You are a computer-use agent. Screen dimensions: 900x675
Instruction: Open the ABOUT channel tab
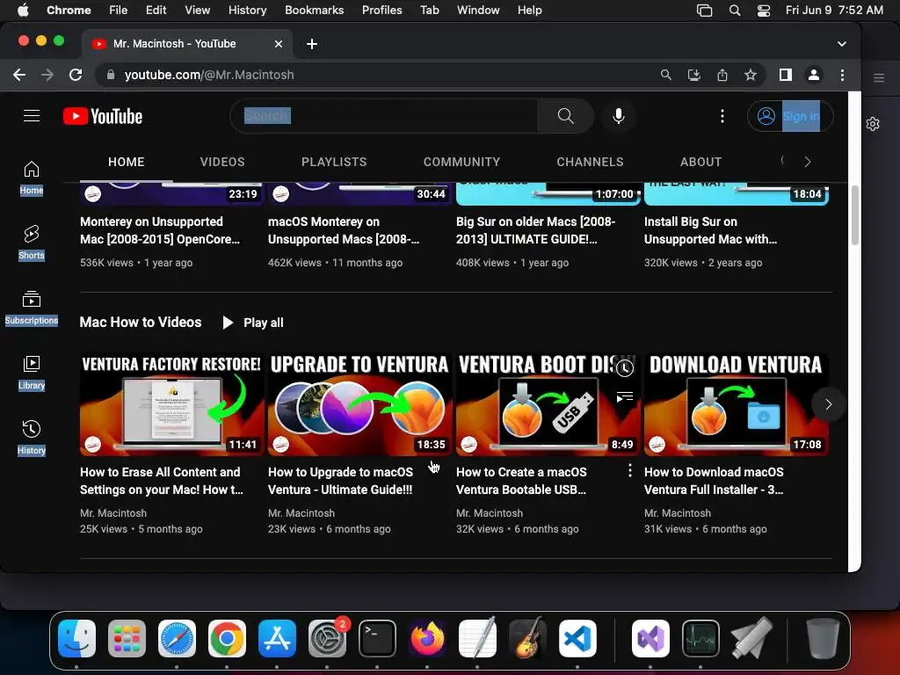point(700,162)
